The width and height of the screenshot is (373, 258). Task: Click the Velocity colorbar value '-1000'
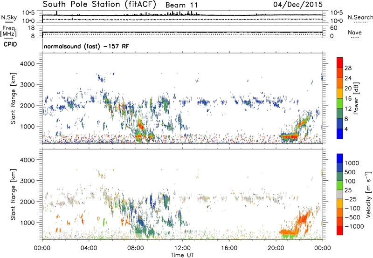(x=354, y=226)
